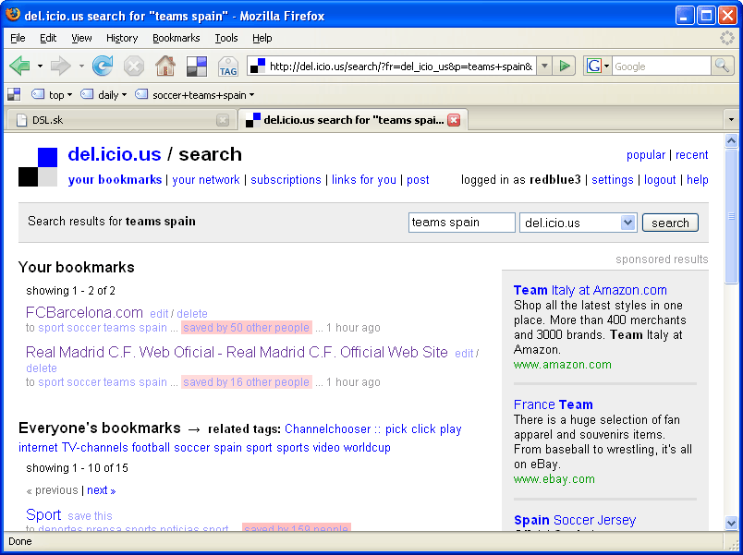Open the Real Madrid C.F. Web Oficial bookmark

point(237,353)
